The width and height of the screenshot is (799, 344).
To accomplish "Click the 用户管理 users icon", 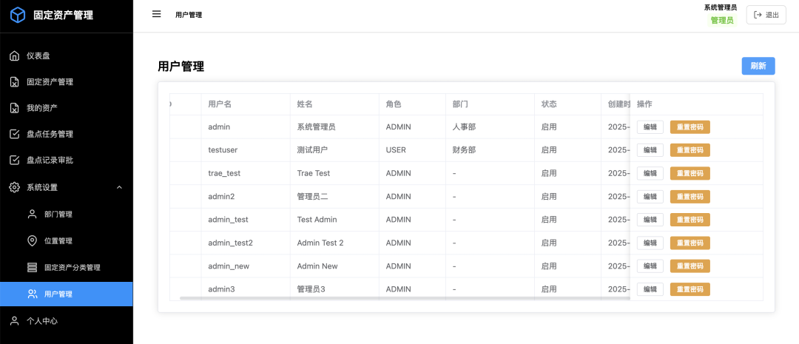I will click(32, 294).
